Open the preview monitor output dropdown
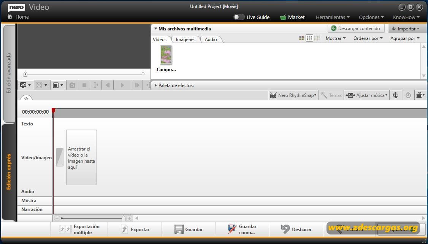This screenshot has width=428, height=244. (x=25, y=85)
